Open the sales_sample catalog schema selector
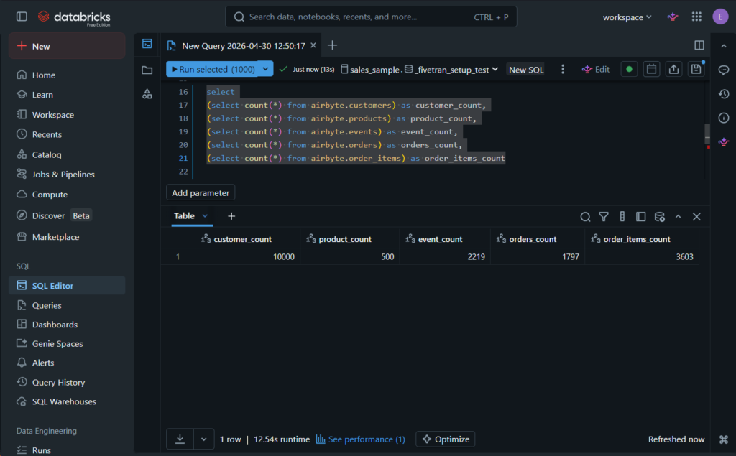This screenshot has width=736, height=456. click(419, 70)
